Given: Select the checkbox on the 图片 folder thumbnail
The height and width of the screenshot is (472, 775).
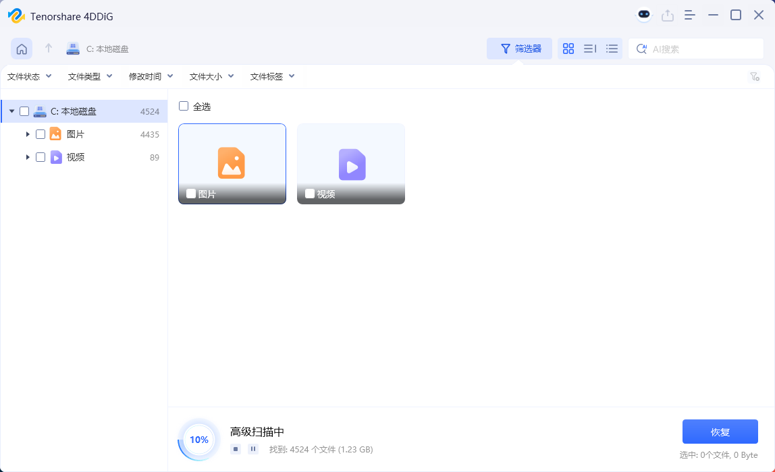Looking at the screenshot, I should pos(190,193).
